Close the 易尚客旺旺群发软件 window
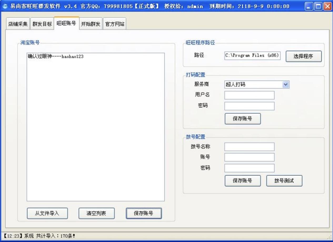 click(x=327, y=6)
